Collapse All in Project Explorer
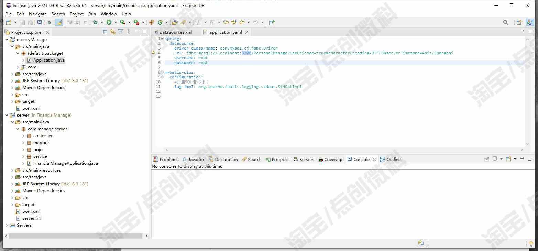This screenshot has width=538, height=251. tap(105, 32)
